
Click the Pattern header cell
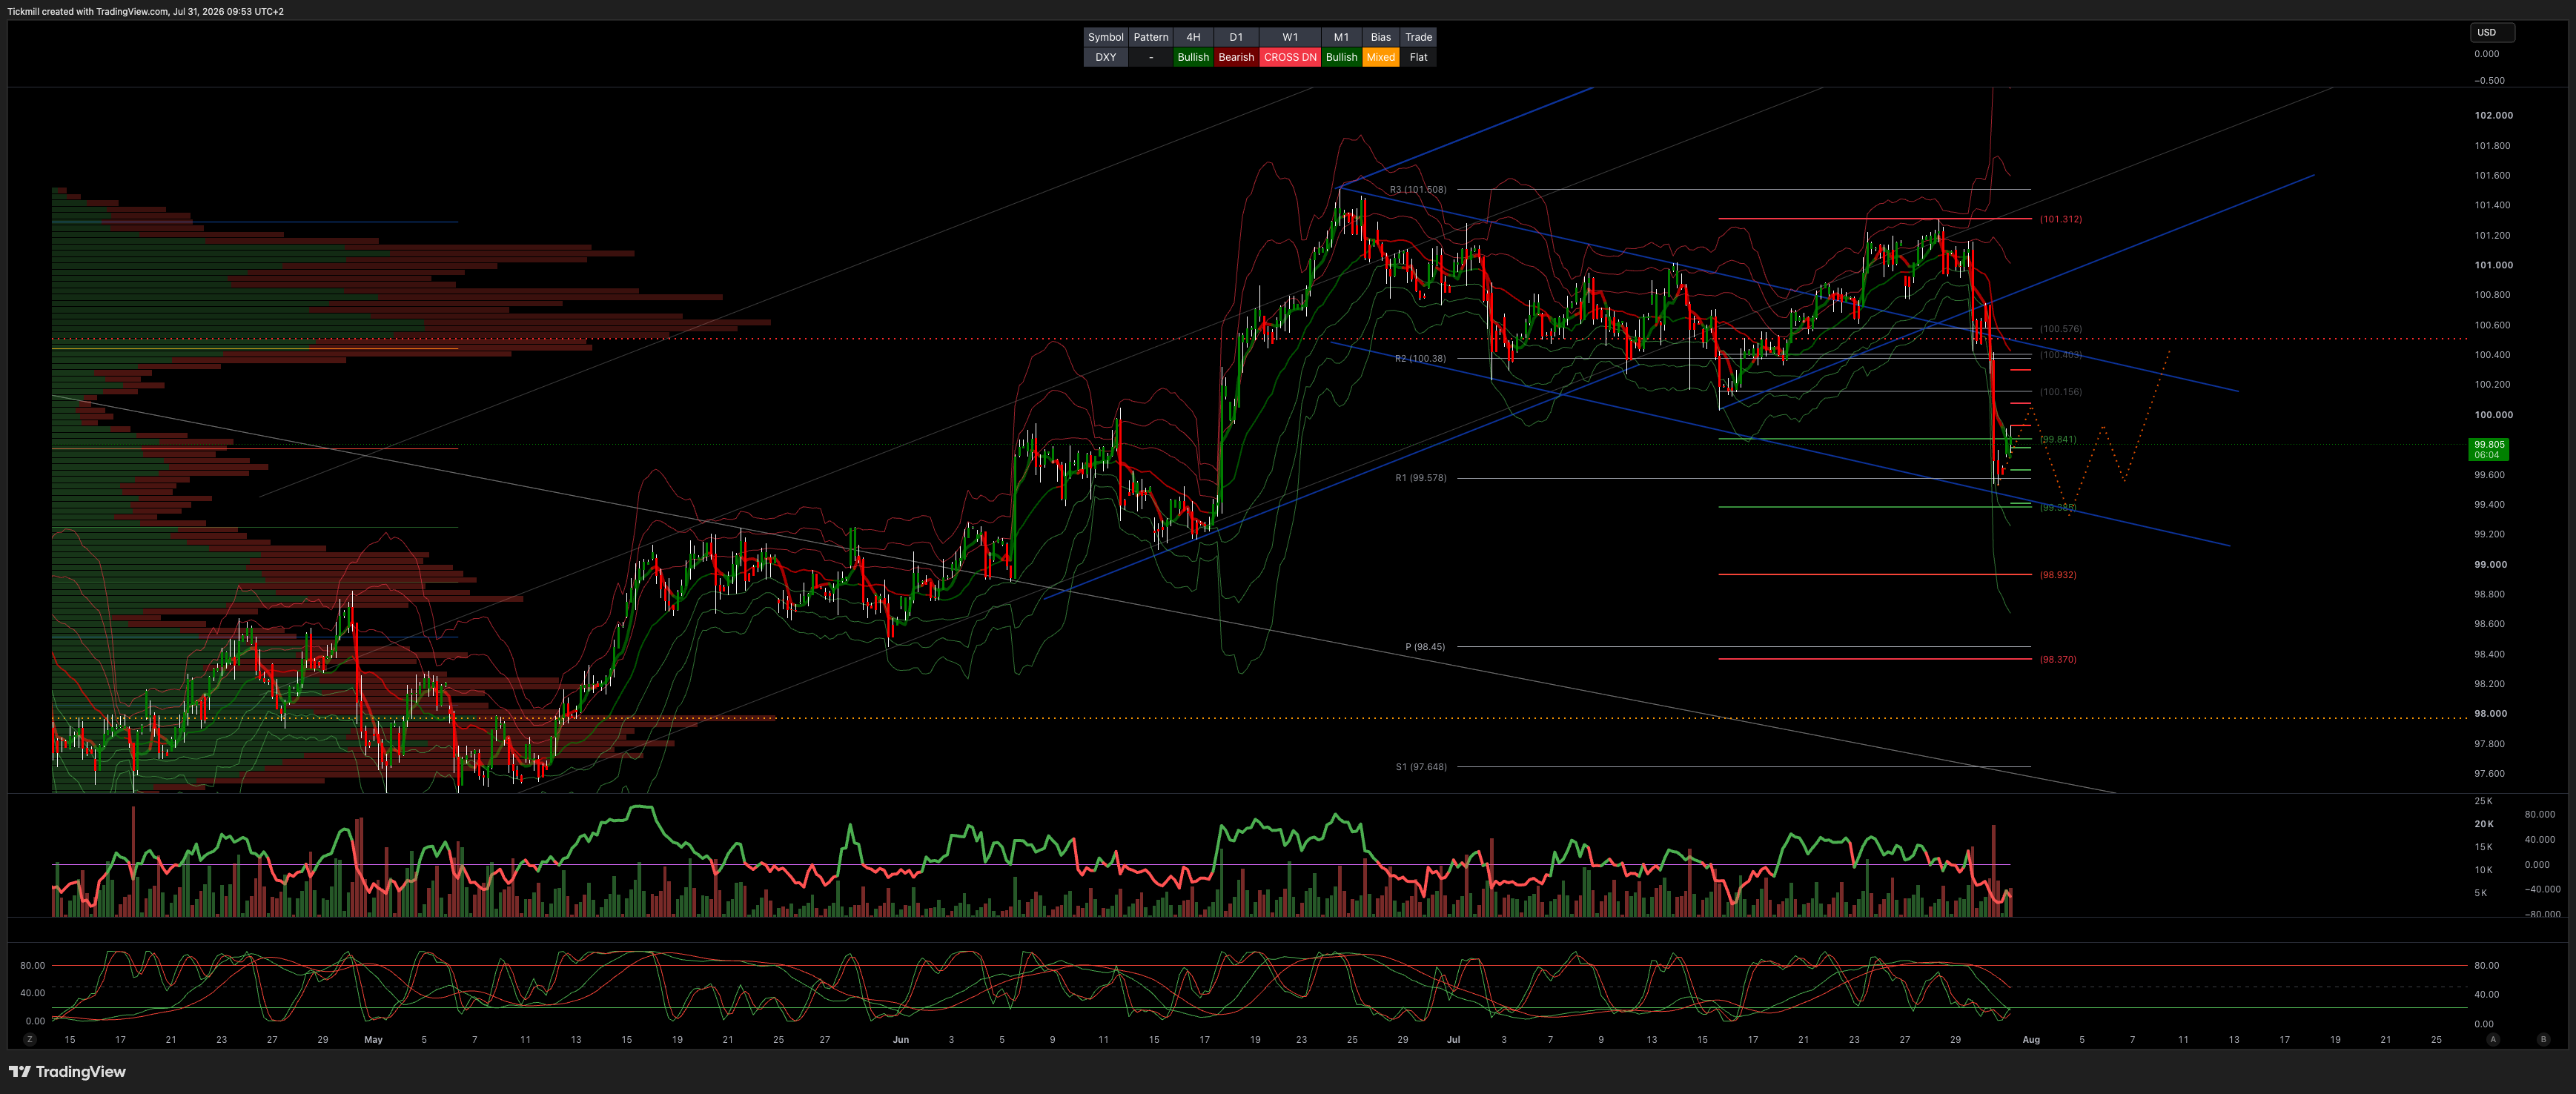tap(1150, 37)
